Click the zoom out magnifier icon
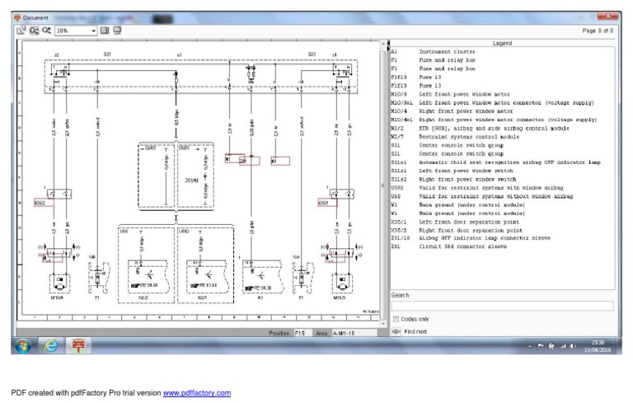The image size is (633, 403). click(34, 30)
